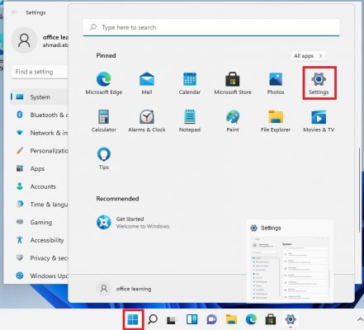Click the Type here to search box

(211, 27)
